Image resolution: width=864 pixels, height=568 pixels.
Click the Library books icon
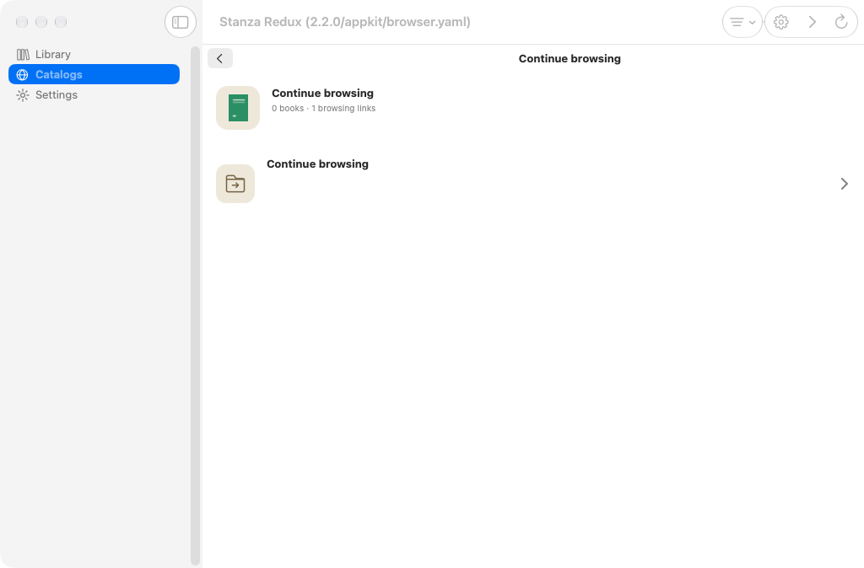[23, 55]
